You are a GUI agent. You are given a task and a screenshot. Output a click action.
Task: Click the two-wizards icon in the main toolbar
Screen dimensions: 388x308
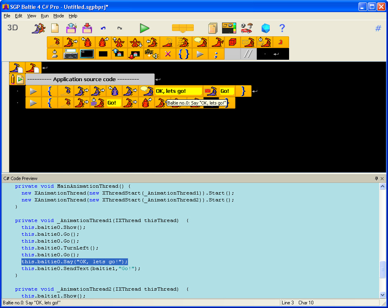[39, 28]
